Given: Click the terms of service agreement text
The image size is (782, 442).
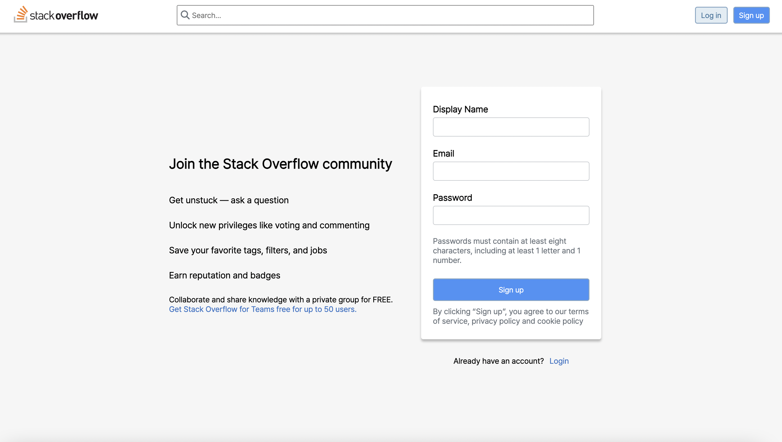Looking at the screenshot, I should coord(511,316).
